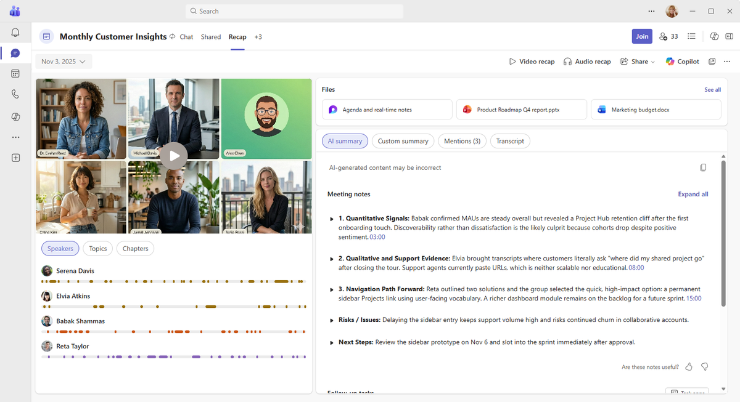
Task: Select the Custom summary tab
Action: (x=403, y=141)
